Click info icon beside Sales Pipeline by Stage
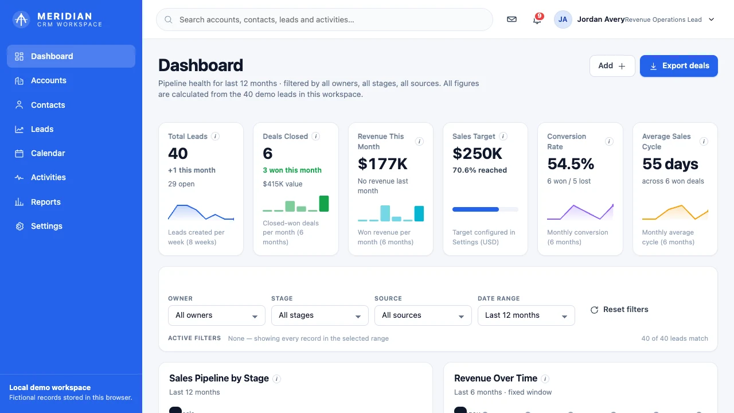Viewport: 734px width, 413px height. click(x=276, y=379)
